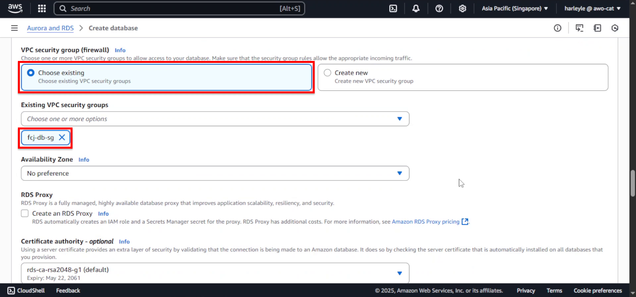Enable the Create an RDS Proxy checkbox

(25, 213)
